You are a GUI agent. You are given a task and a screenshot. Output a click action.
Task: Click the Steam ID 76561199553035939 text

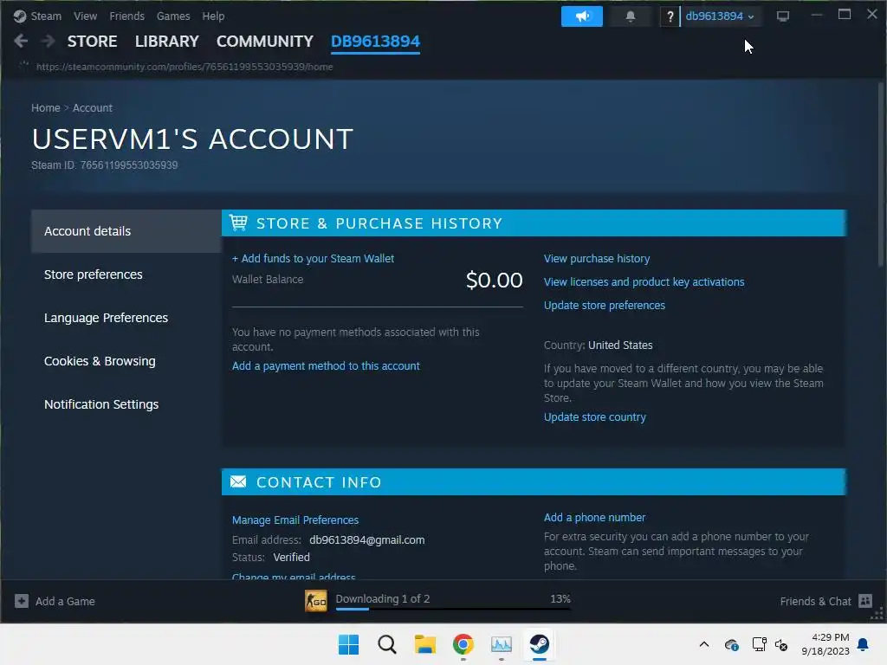tap(104, 165)
